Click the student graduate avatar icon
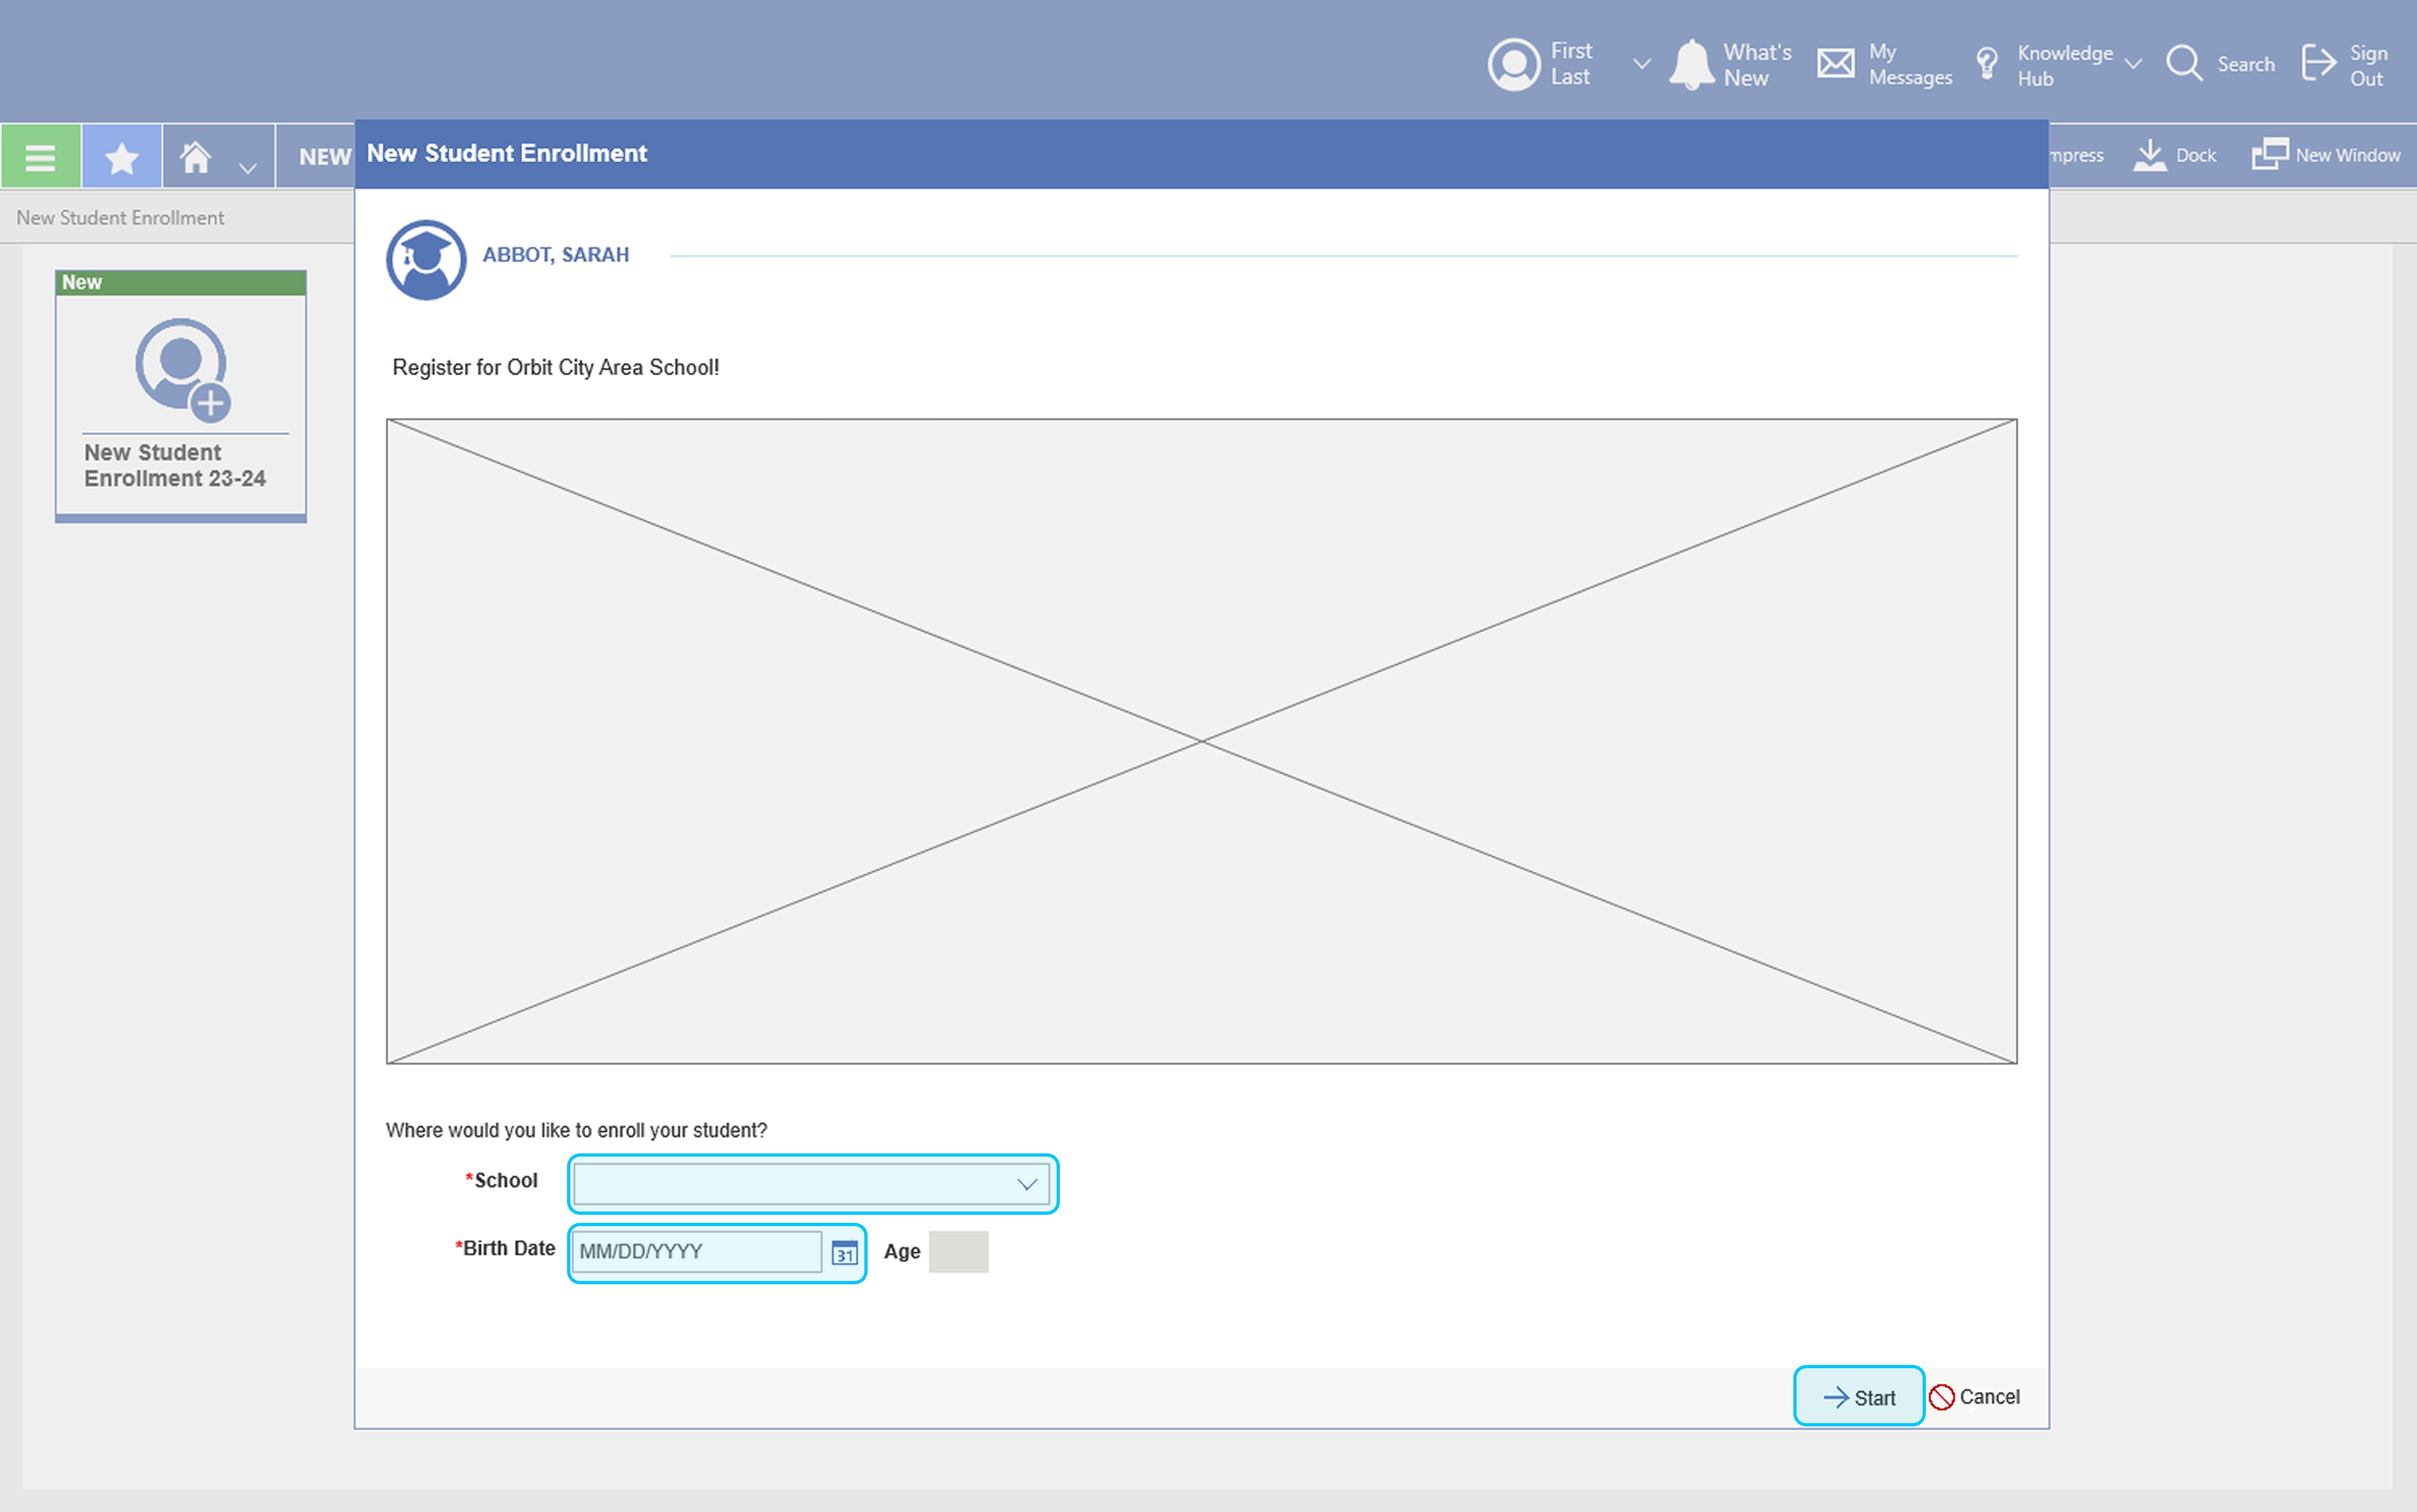The image size is (2417, 1512). (x=426, y=260)
